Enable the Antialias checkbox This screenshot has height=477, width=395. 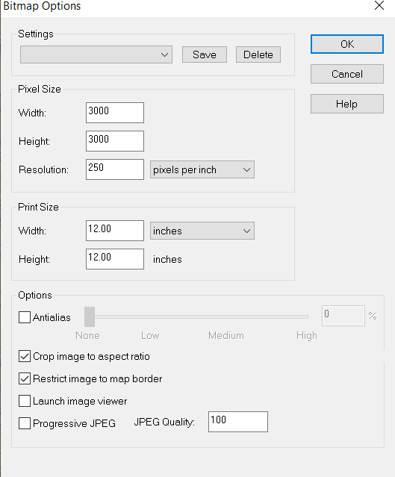coord(25,317)
